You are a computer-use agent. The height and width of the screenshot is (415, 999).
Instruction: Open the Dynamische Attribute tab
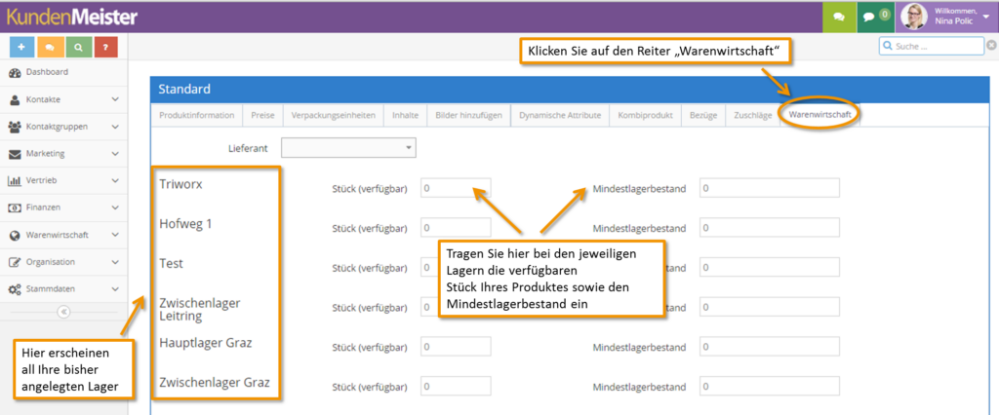click(560, 115)
